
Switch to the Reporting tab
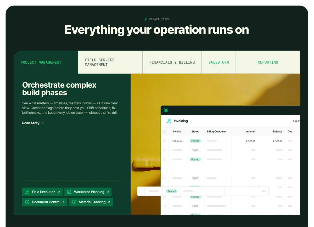tap(268, 62)
